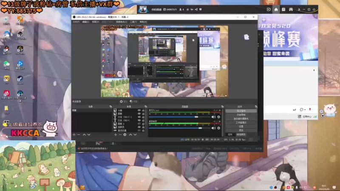The height and width of the screenshot is (191, 340).
Task: Open settings gear for second mixer channel
Action: point(218,128)
